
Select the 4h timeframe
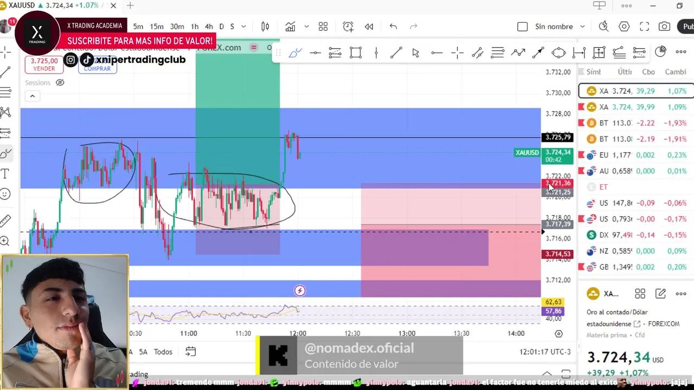pyautogui.click(x=209, y=27)
